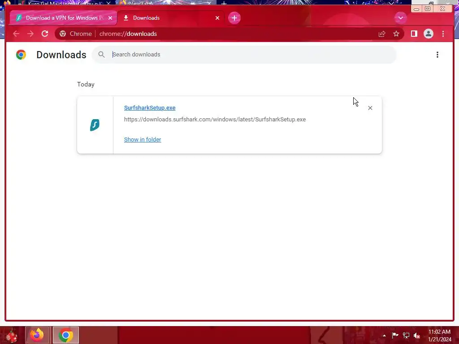
Task: Restore down the Chrome window
Action: click(428, 9)
